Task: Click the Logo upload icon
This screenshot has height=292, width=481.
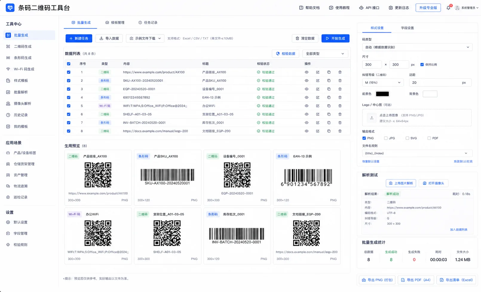Action: pos(372,118)
